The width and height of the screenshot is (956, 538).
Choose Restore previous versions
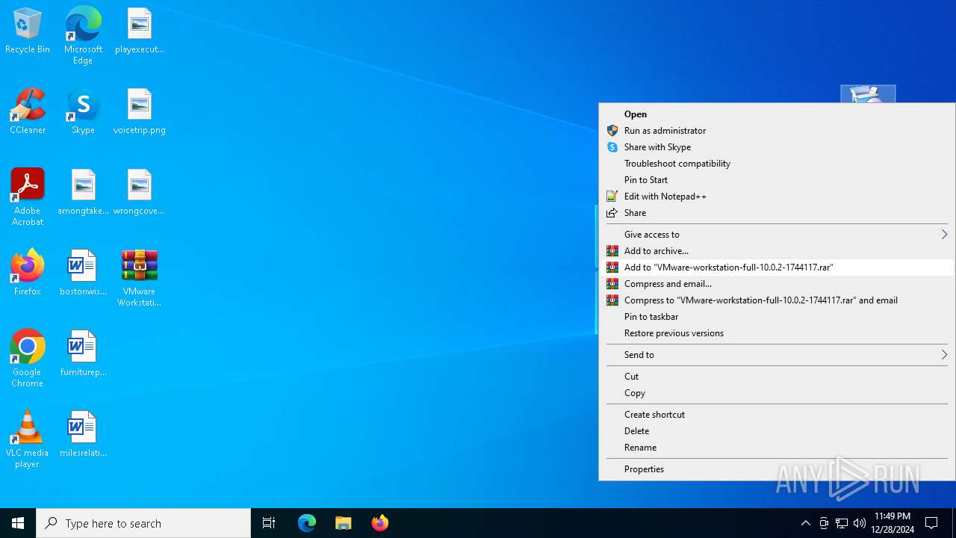(x=777, y=333)
